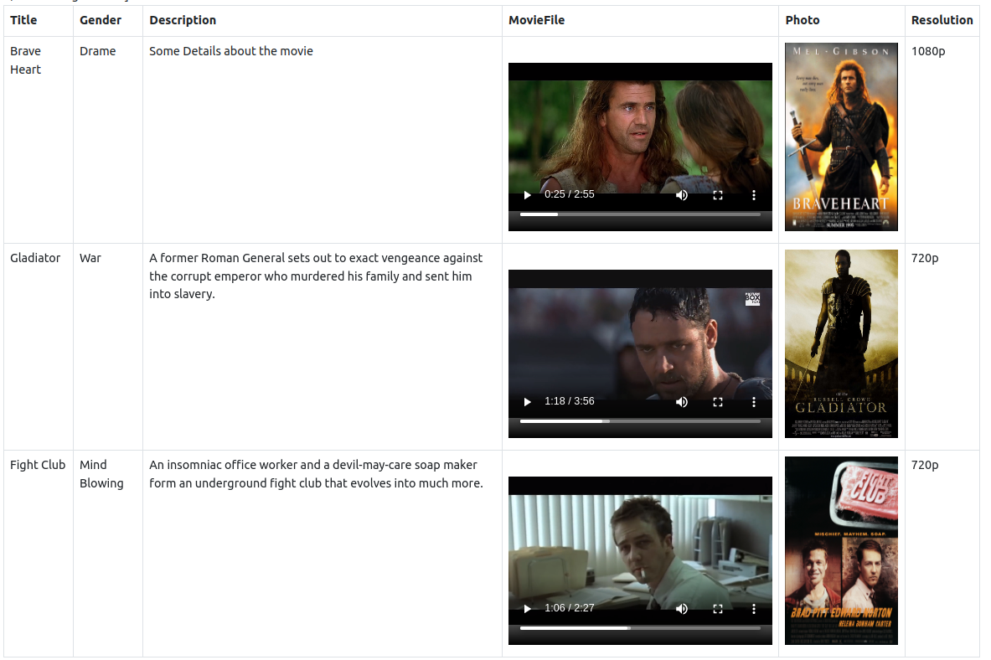Viewport: 991px width, 660px height.
Task: Seek in the Gladiator progress bar
Action: click(x=640, y=421)
